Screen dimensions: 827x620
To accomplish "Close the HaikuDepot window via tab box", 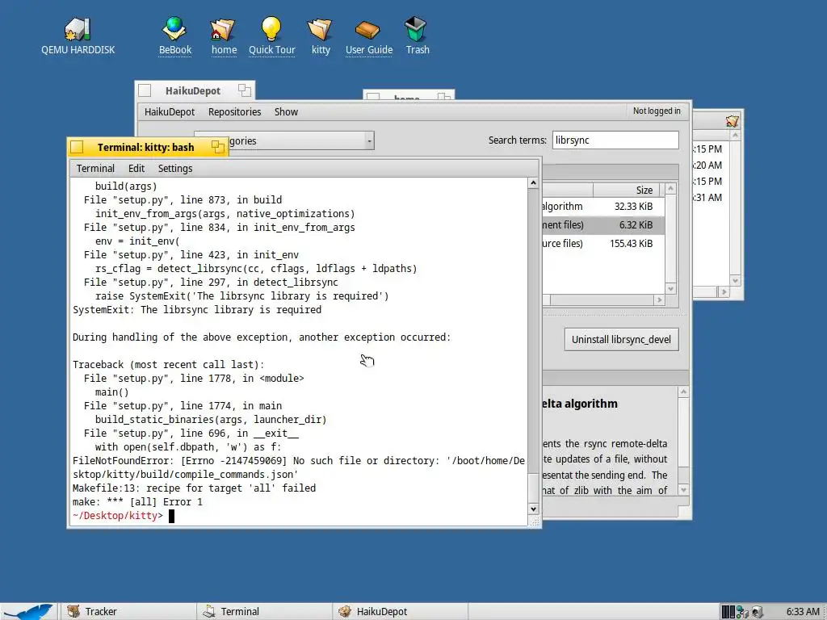I will [145, 90].
